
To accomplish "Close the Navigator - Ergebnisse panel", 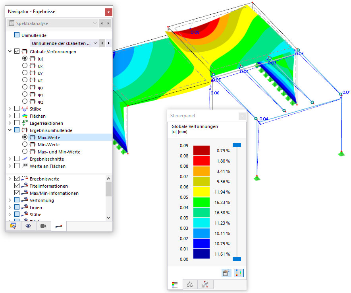I will click(x=108, y=12).
